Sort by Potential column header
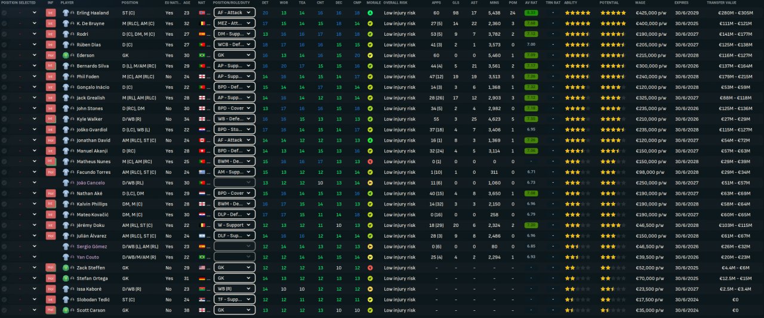Viewport: 764px width, 318px height. click(610, 3)
